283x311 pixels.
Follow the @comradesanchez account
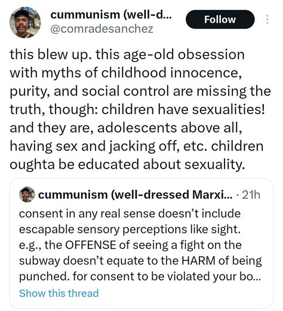point(220,19)
